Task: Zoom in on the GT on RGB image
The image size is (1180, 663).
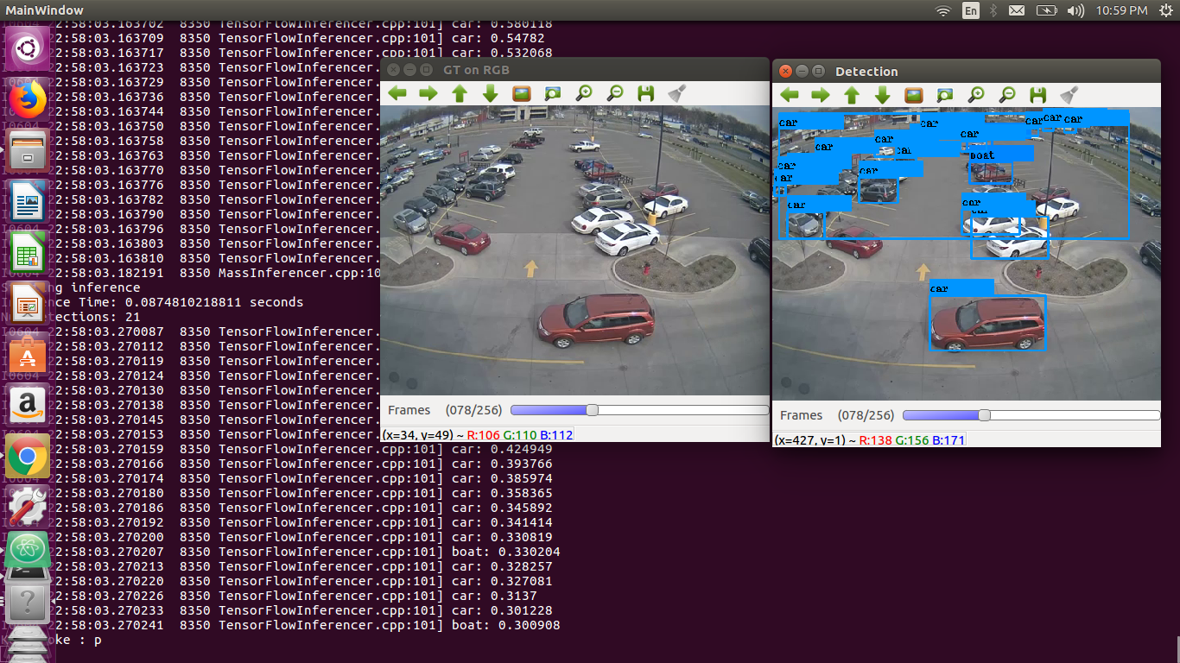Action: pyautogui.click(x=583, y=93)
